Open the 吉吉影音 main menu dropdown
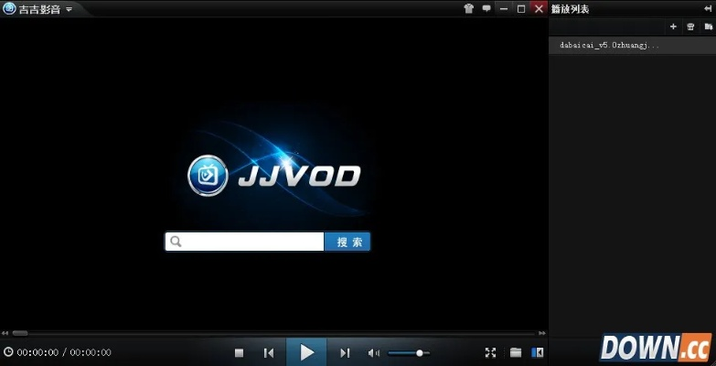This screenshot has height=366, width=716. (x=69, y=9)
